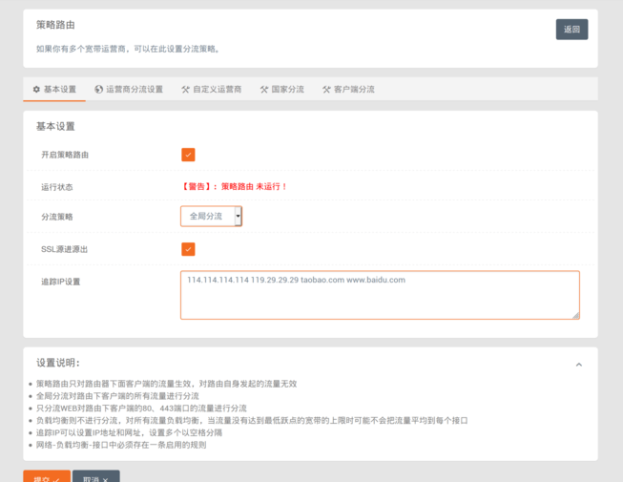
Task: Click the tools icon beside 自定义运营商
Action: tap(185, 90)
